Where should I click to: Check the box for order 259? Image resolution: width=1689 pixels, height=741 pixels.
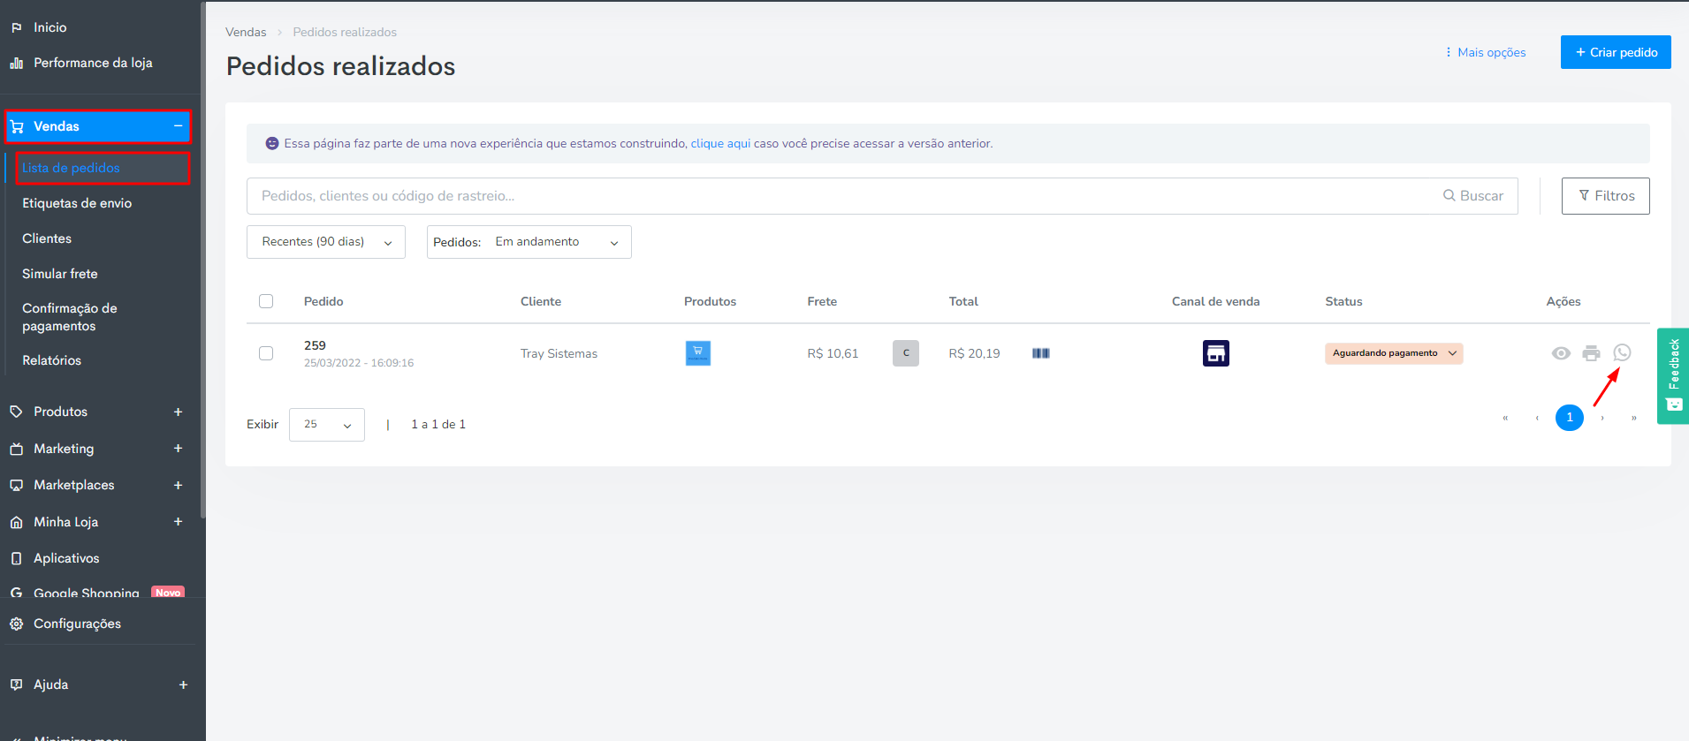click(266, 353)
